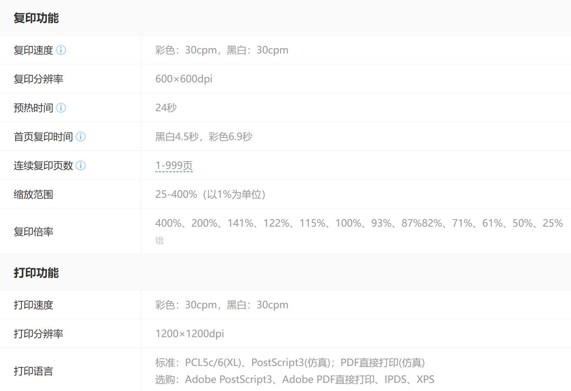Click the 缩放范围 row label
This screenshot has width=571, height=391.
[33, 194]
